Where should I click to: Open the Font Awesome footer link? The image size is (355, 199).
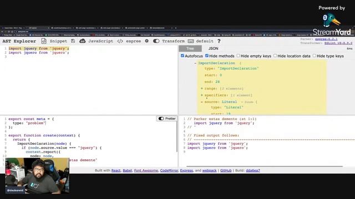[146, 171]
